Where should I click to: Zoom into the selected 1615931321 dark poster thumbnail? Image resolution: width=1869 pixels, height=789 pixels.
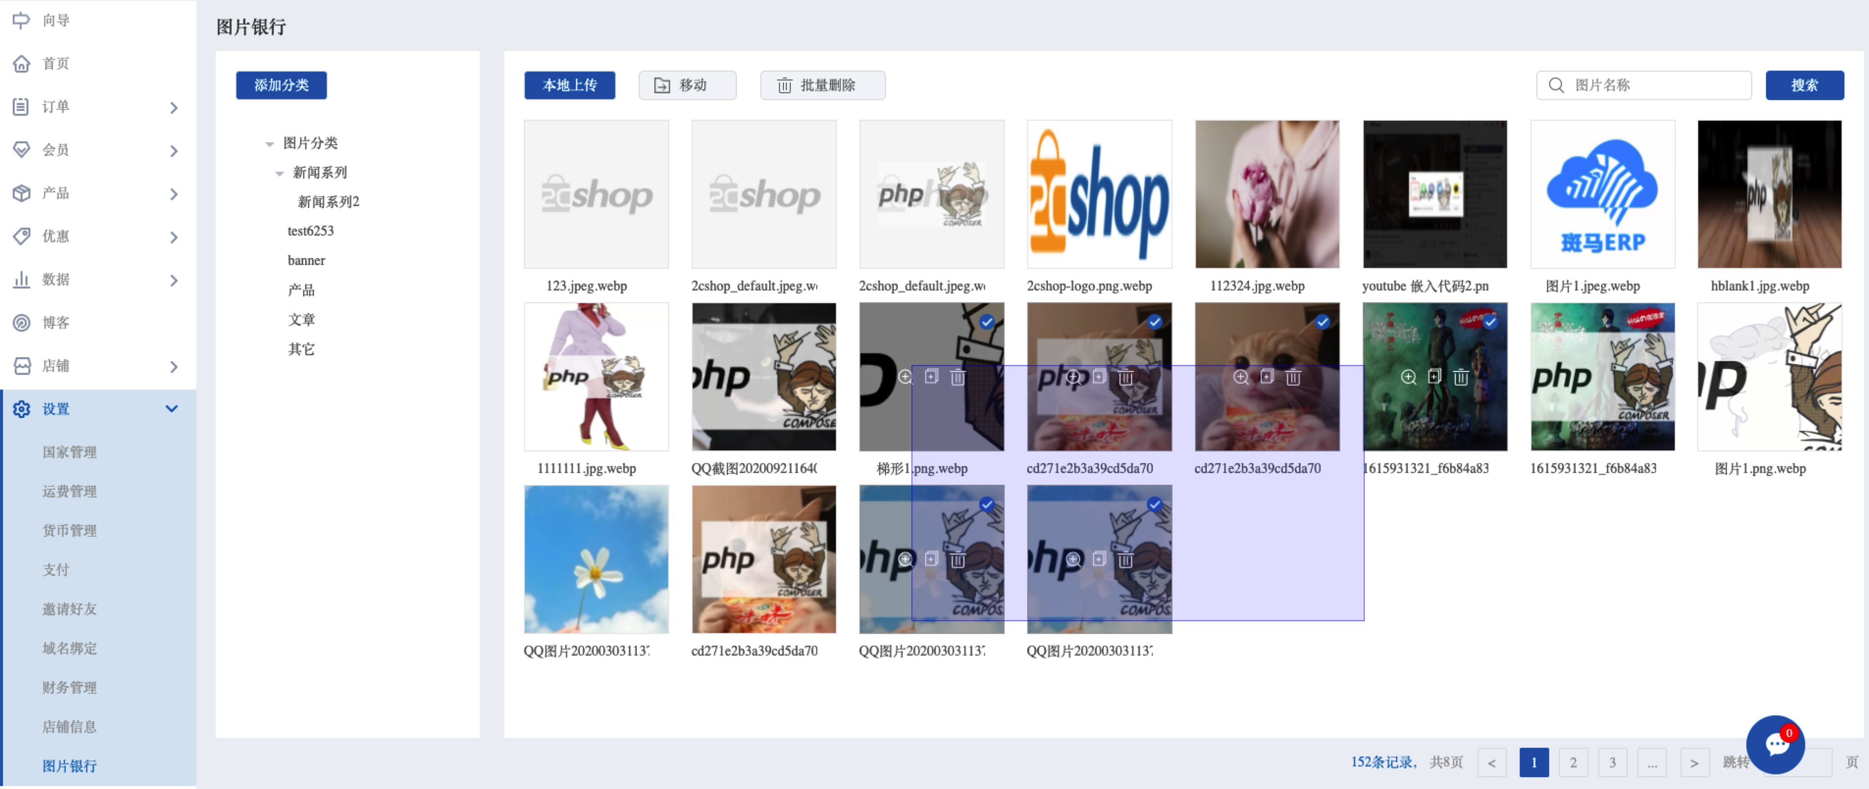1408,377
